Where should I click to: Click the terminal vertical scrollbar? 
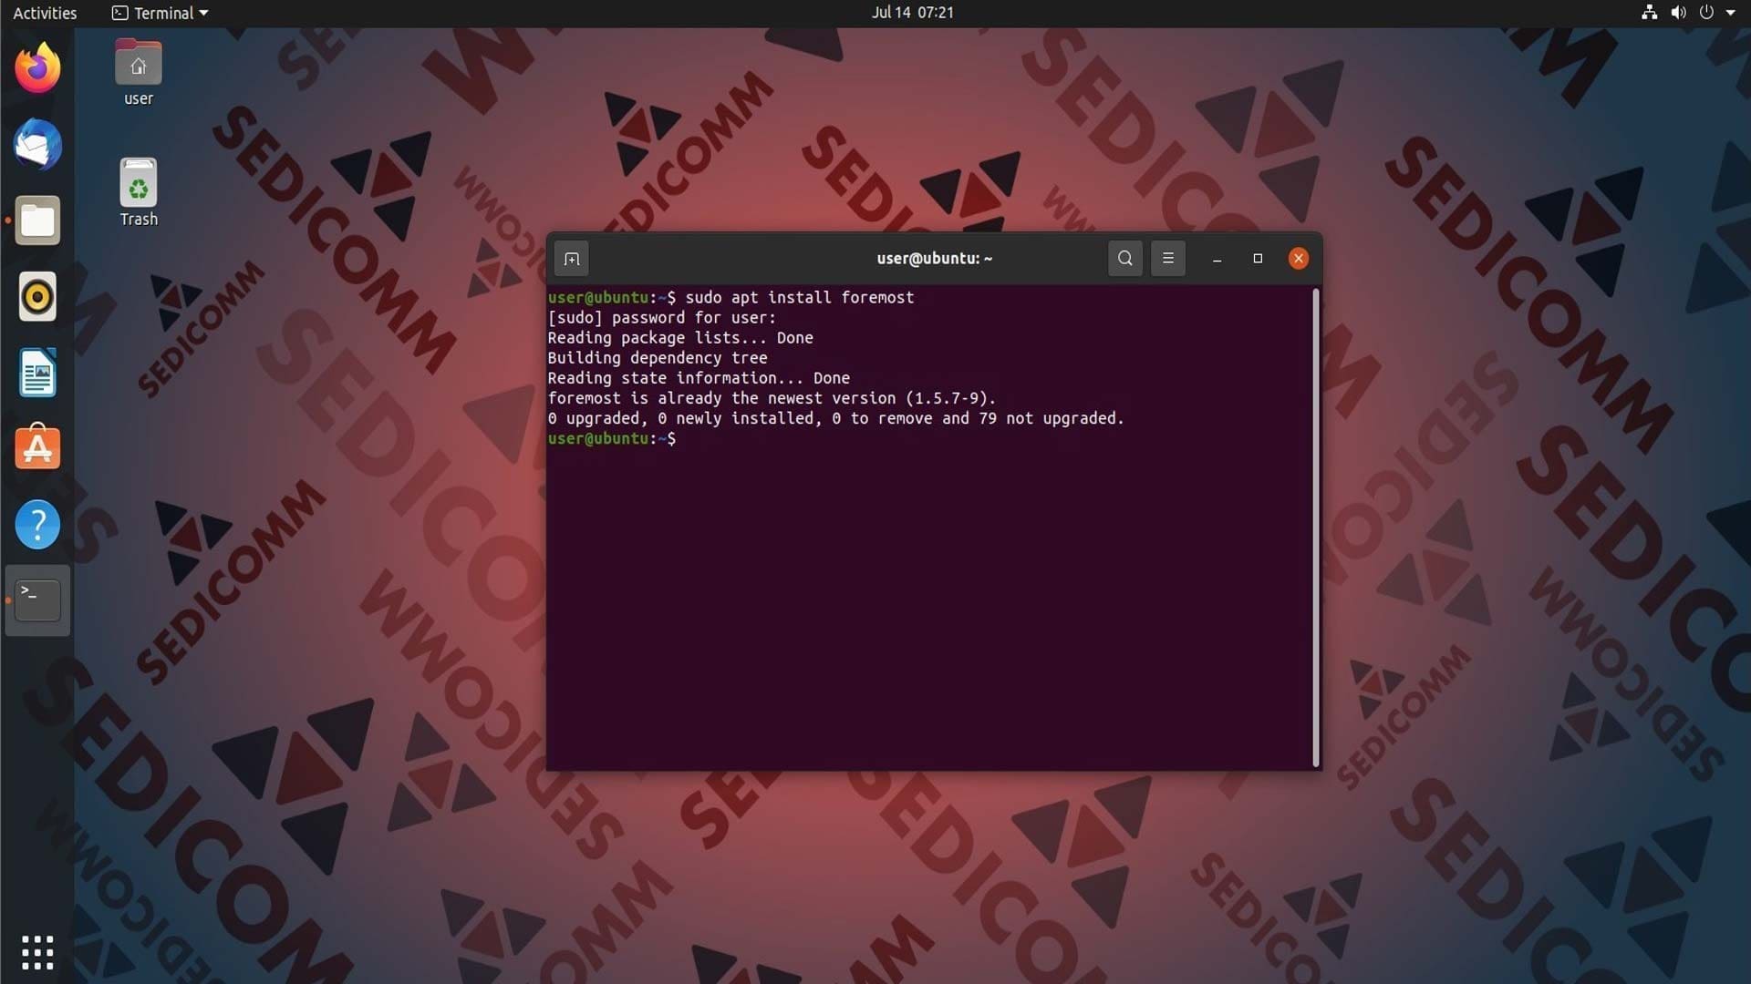[1316, 528]
